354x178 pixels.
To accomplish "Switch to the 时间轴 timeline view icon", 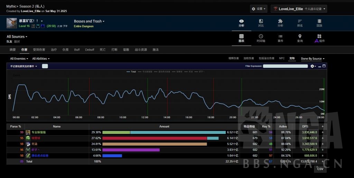I will point(261,38).
